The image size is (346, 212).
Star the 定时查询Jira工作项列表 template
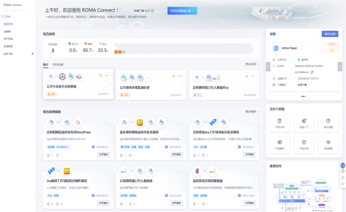tap(194, 155)
